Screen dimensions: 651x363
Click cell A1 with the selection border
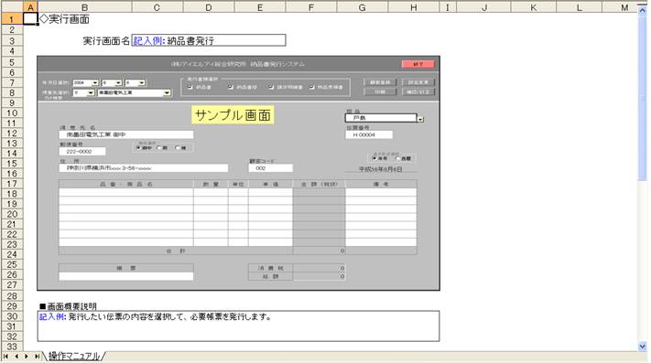30,19
